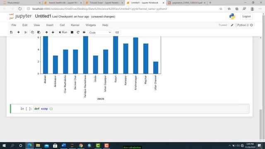
Task: Open the File menu
Action: click(14, 25)
